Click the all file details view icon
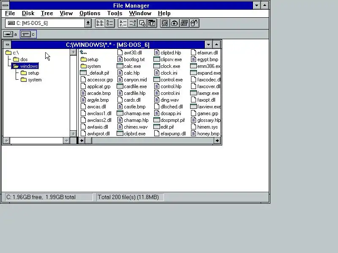 (110, 23)
